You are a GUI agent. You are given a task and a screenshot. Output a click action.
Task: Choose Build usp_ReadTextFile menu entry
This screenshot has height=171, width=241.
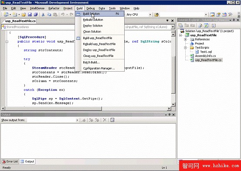coord(100,38)
